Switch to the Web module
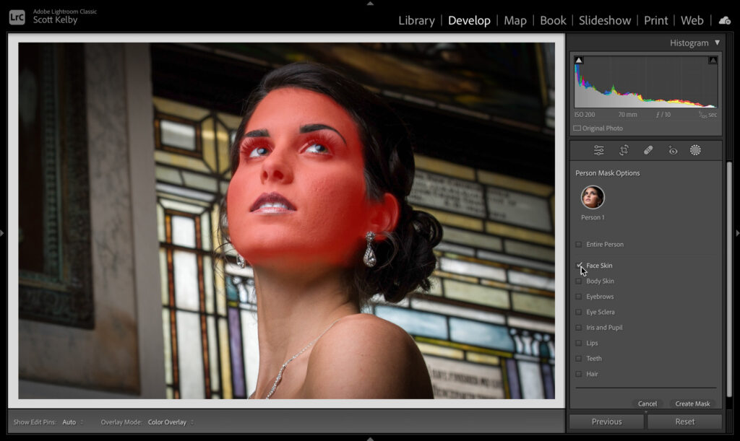Image resolution: width=740 pixels, height=441 pixels. [692, 21]
